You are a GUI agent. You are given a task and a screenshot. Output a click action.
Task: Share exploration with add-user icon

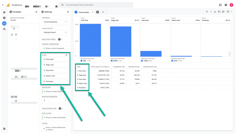(223, 12)
